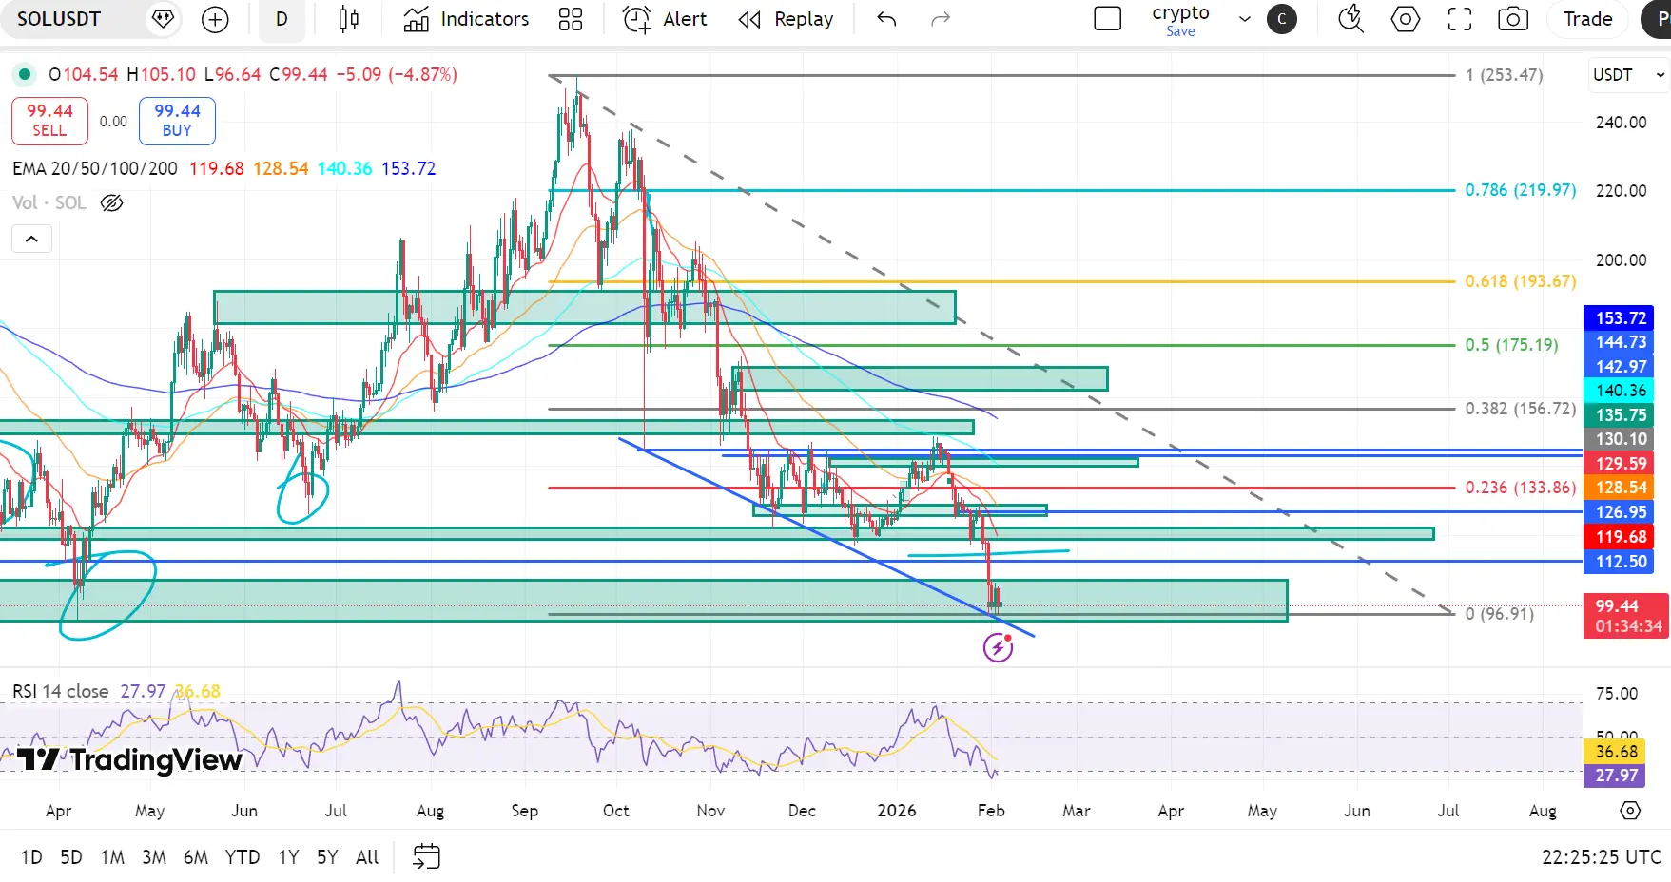1671x882 pixels.
Task: Click the 36.68 RSI average label on scale
Action: pyautogui.click(x=1613, y=752)
